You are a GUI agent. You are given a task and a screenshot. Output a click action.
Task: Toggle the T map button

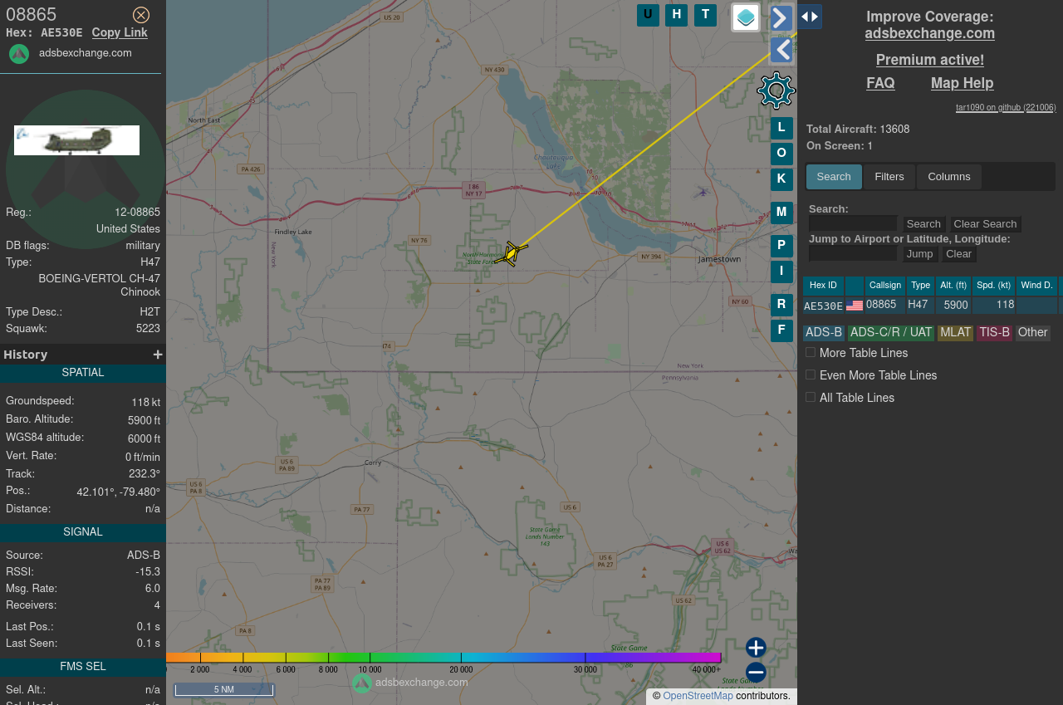tap(705, 15)
